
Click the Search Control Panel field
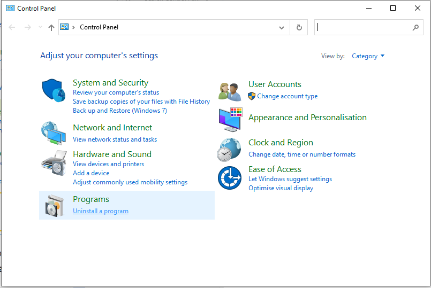(x=363, y=27)
